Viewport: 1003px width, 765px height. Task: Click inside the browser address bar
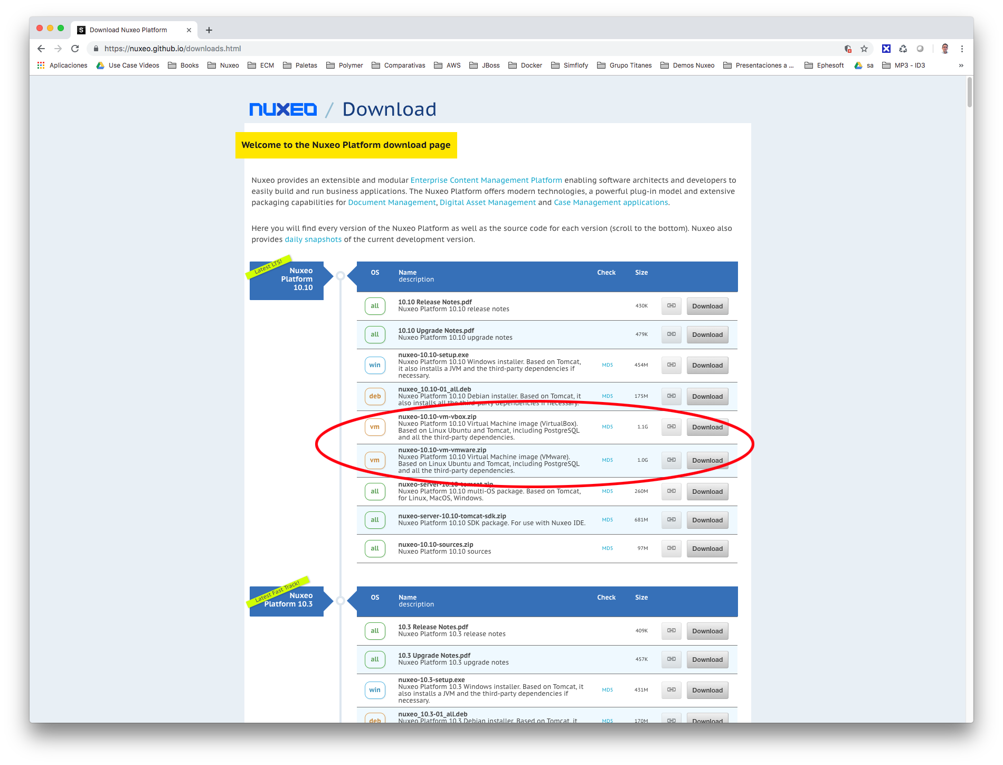tap(211, 48)
